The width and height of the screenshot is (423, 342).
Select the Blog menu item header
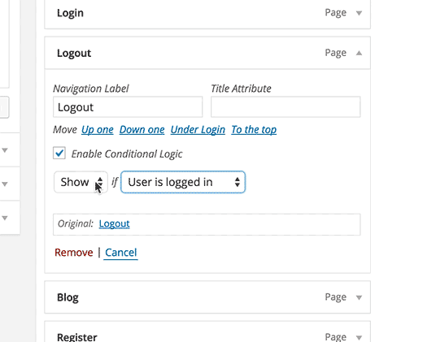207,297
